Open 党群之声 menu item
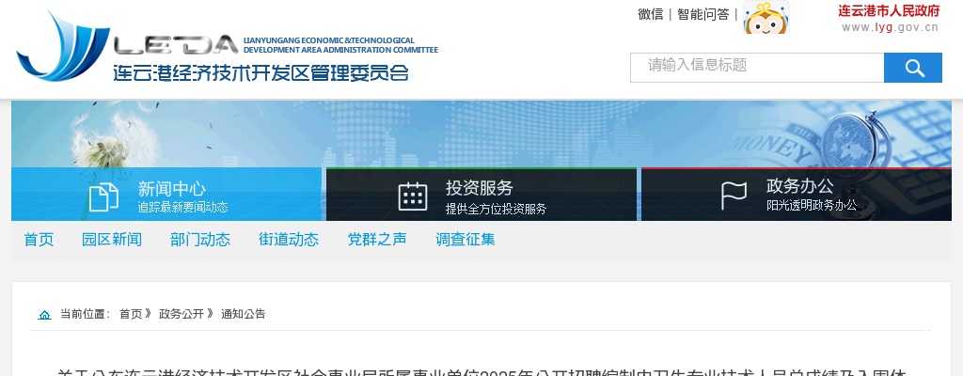Image resolution: width=963 pixels, height=376 pixels. click(x=376, y=240)
